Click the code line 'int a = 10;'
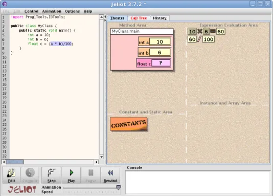 pyautogui.click(x=39, y=35)
